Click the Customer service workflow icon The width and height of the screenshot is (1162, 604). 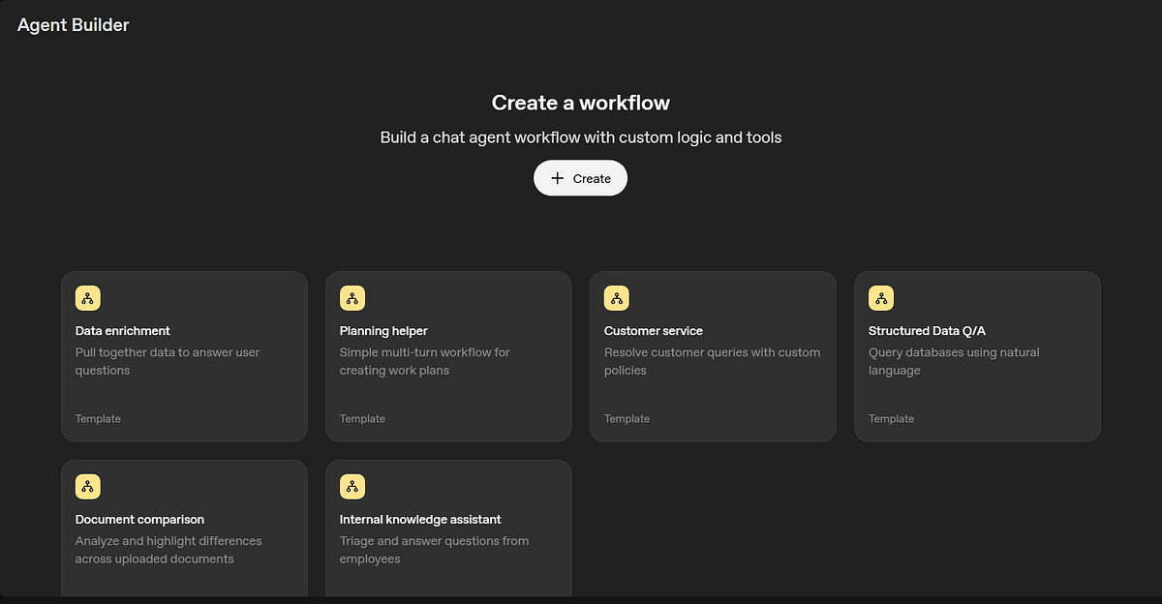click(616, 297)
